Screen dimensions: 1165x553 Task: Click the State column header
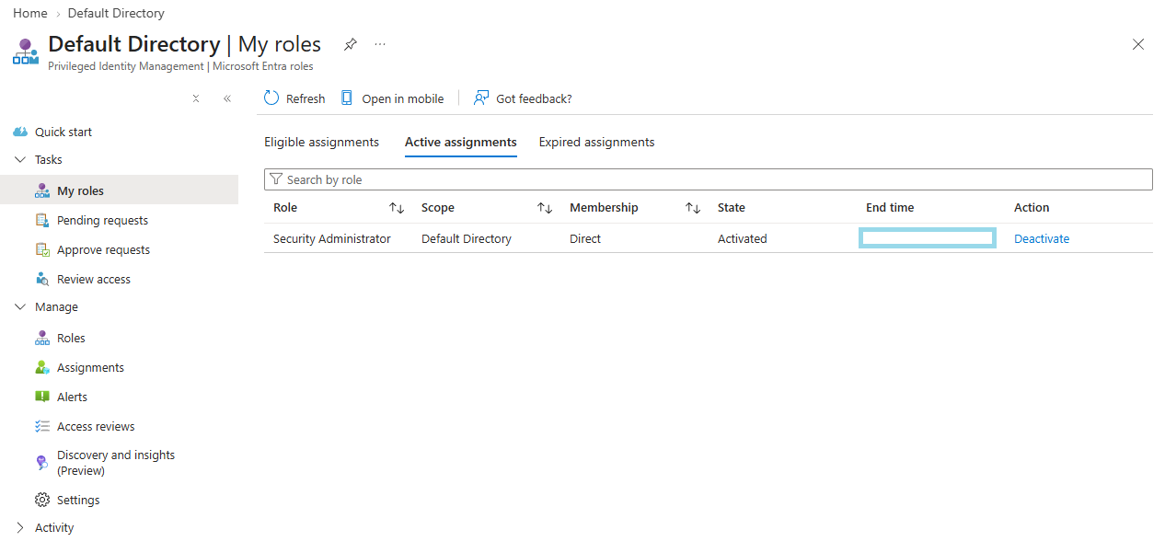tap(732, 208)
